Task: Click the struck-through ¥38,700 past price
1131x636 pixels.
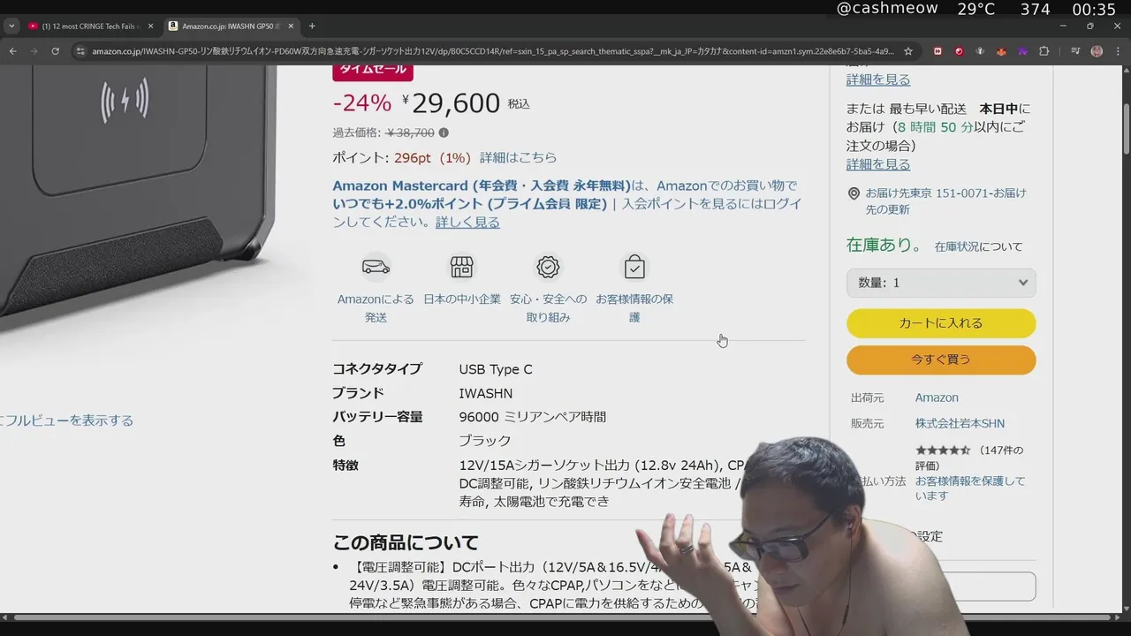Action: (x=410, y=132)
